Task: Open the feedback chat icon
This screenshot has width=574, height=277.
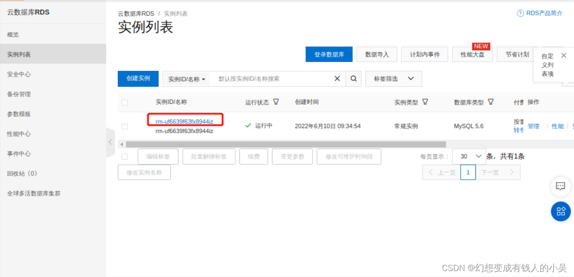Action: click(560, 187)
